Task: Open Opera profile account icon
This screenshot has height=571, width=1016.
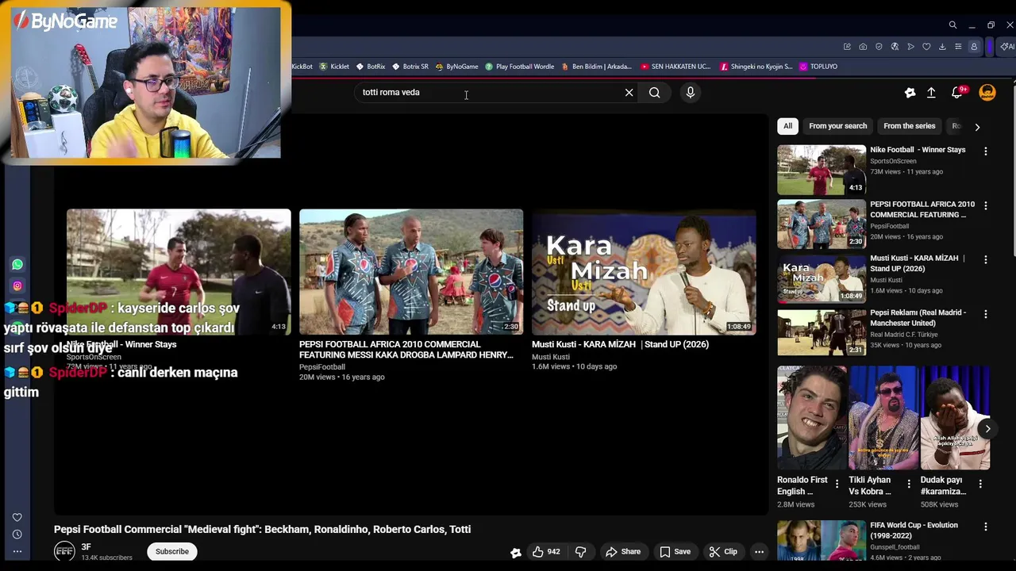Action: (x=974, y=47)
